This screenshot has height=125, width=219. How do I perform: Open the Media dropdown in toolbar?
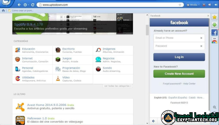click(193, 5)
